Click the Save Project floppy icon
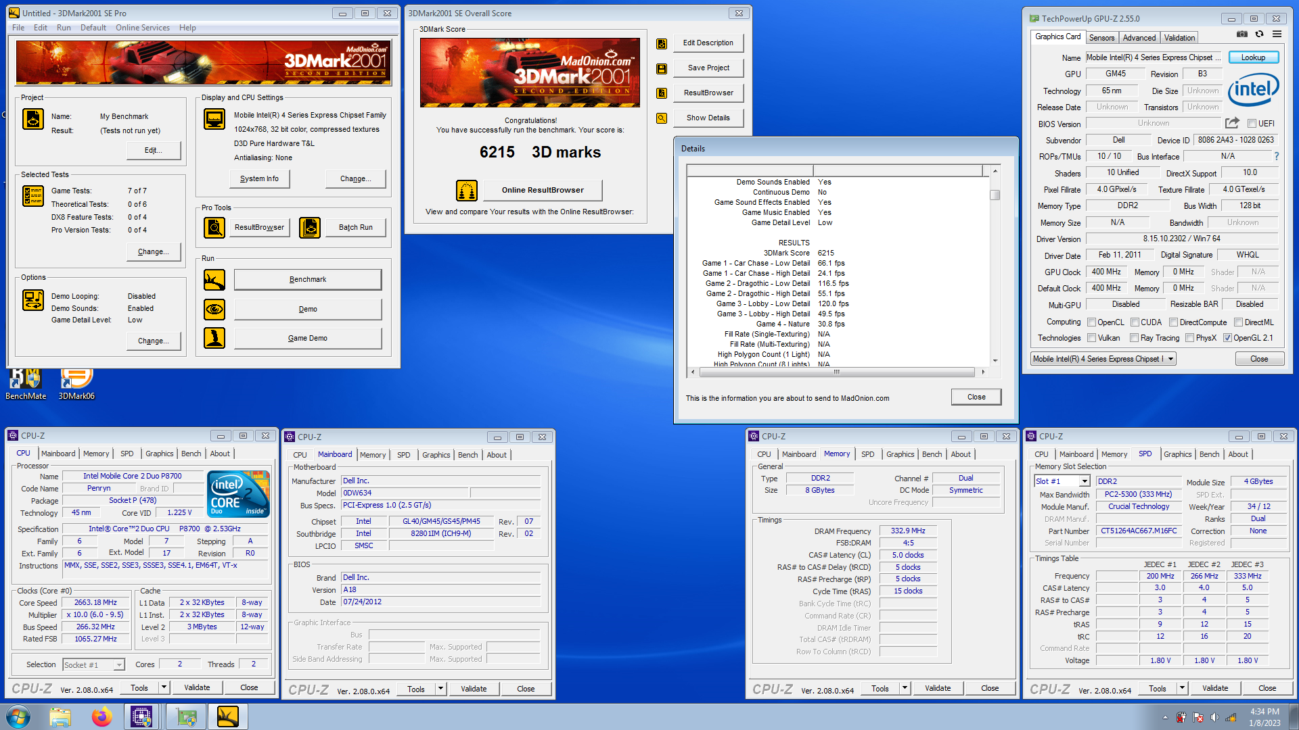The image size is (1299, 730). click(x=662, y=68)
